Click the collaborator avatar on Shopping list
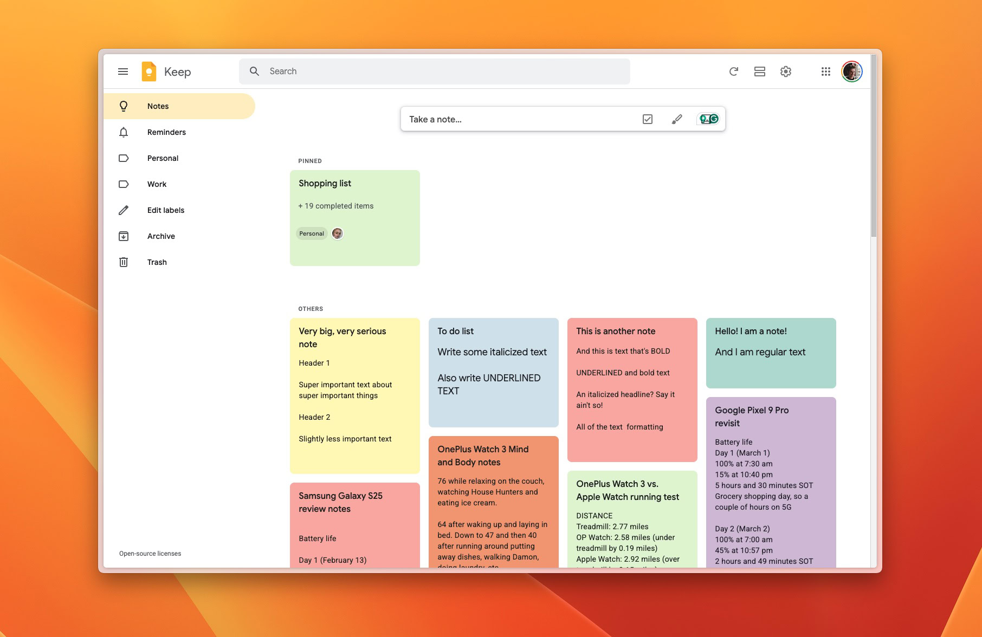 click(x=337, y=233)
